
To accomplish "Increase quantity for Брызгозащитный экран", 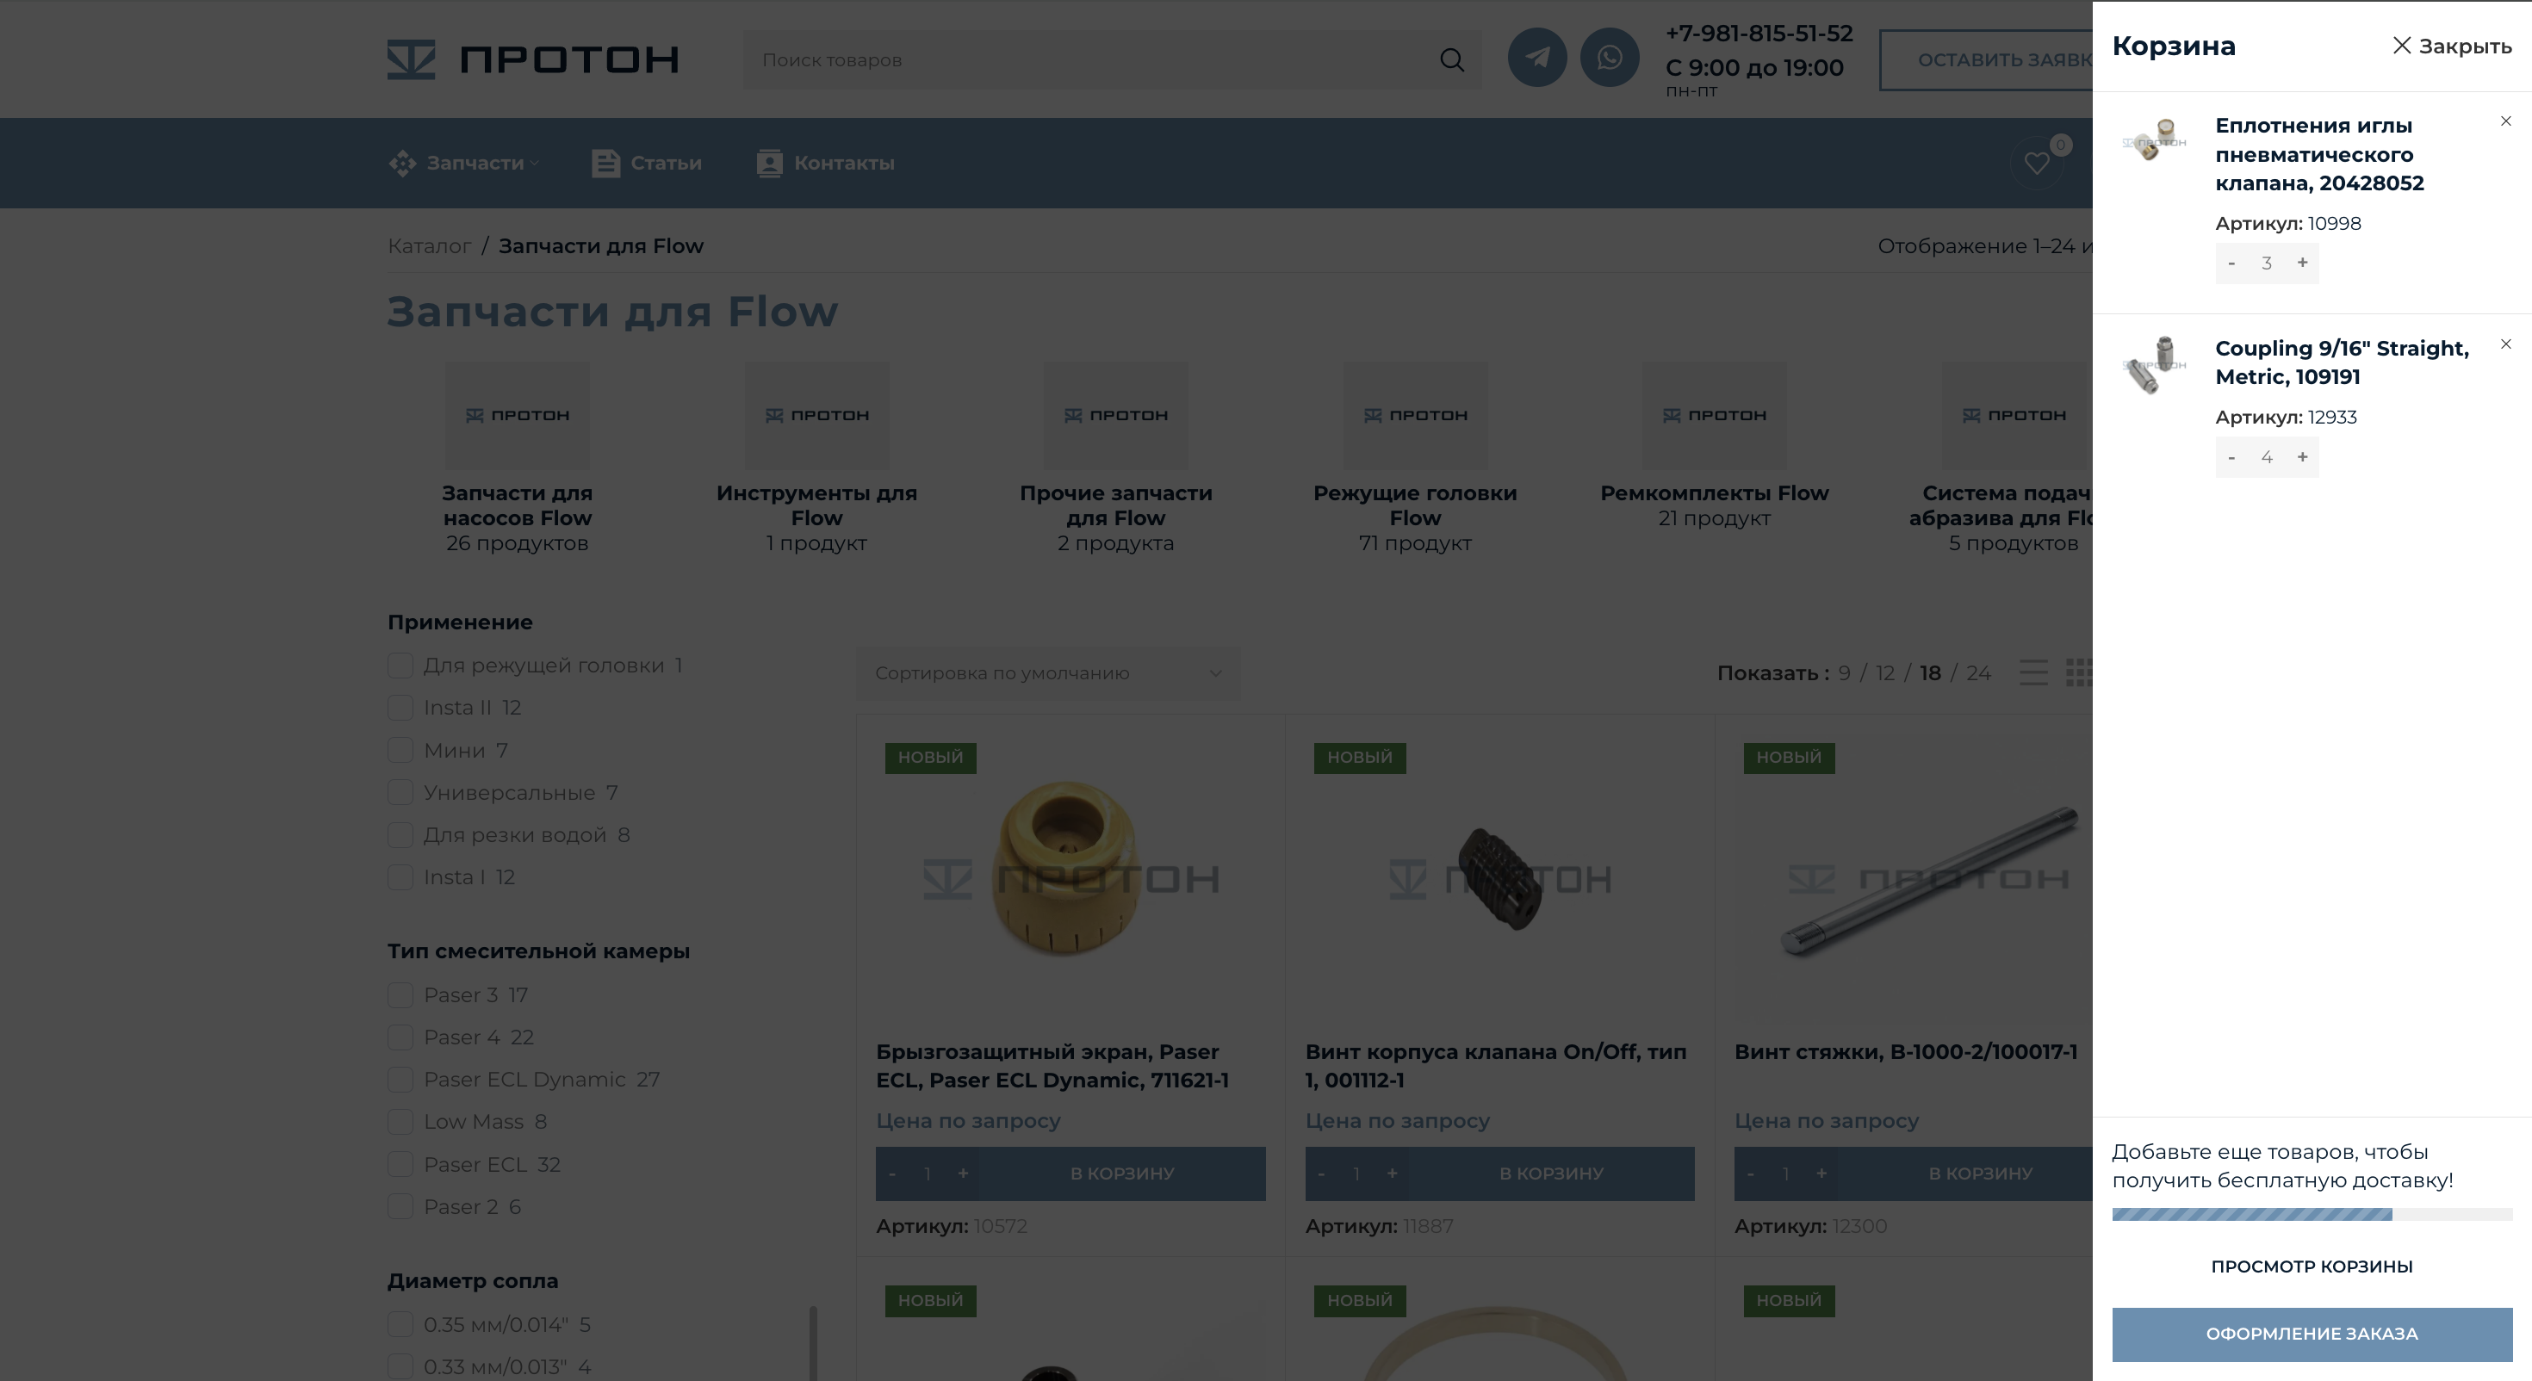I will coord(962,1174).
